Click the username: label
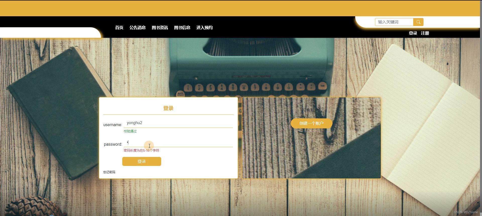Image resolution: width=482 pixels, height=216 pixels. point(113,125)
